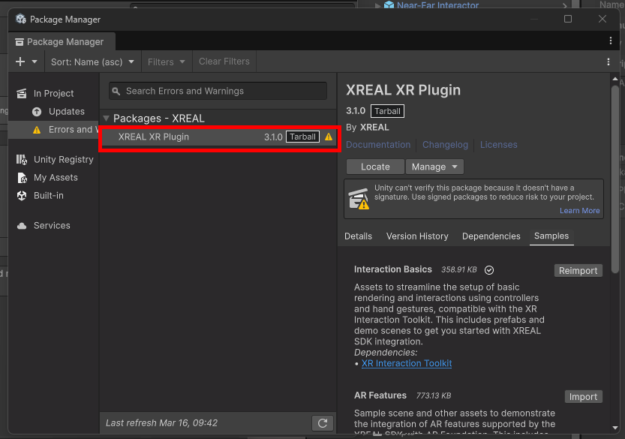625x439 pixels.
Task: Click the refresh package list button
Action: pos(323,423)
